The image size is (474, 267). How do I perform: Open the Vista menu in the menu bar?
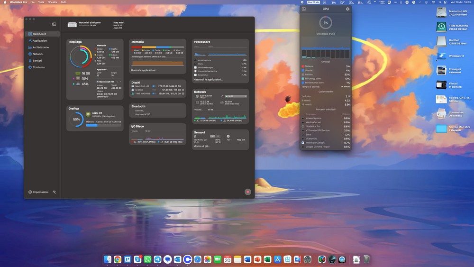[x=41, y=2]
